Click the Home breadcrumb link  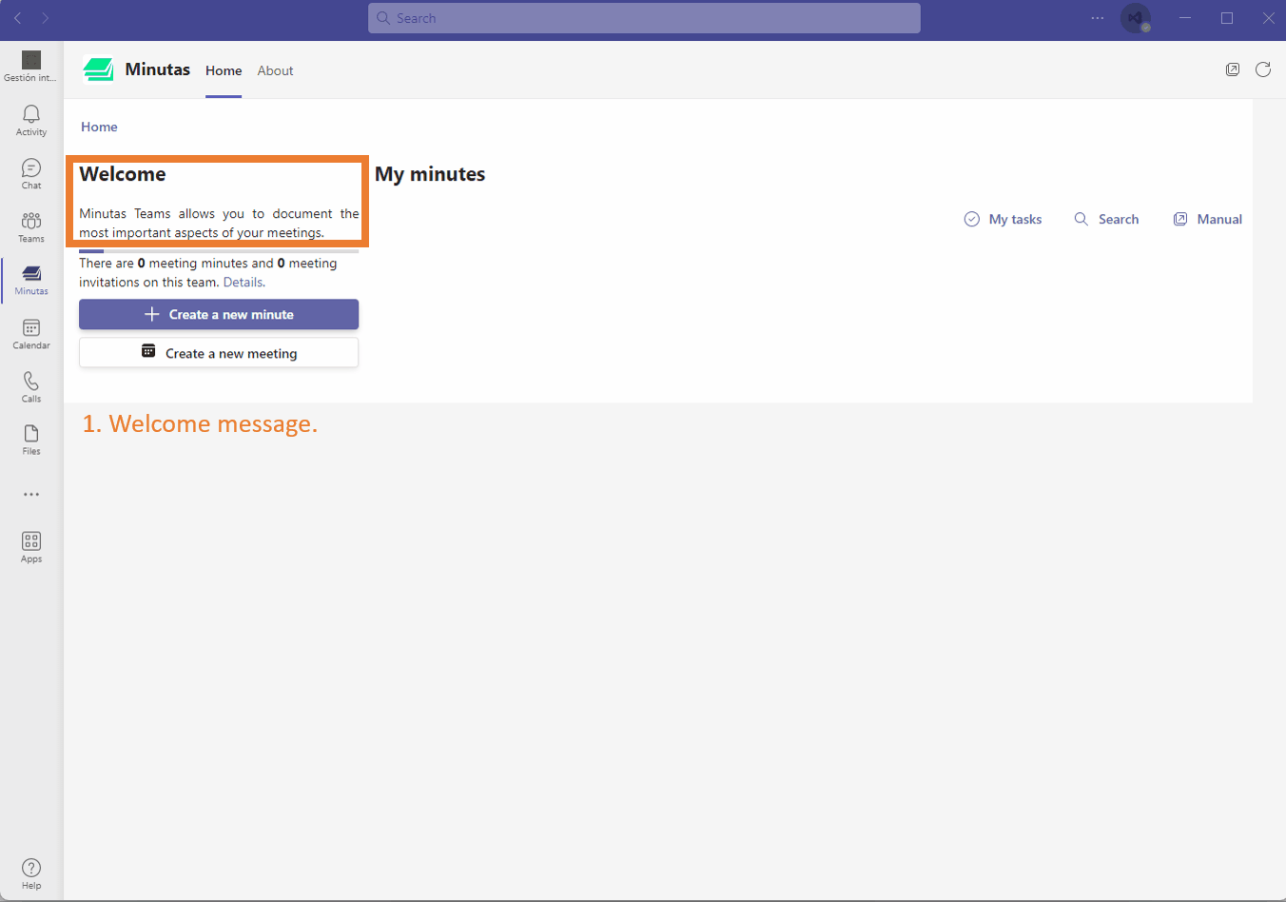[x=99, y=127]
